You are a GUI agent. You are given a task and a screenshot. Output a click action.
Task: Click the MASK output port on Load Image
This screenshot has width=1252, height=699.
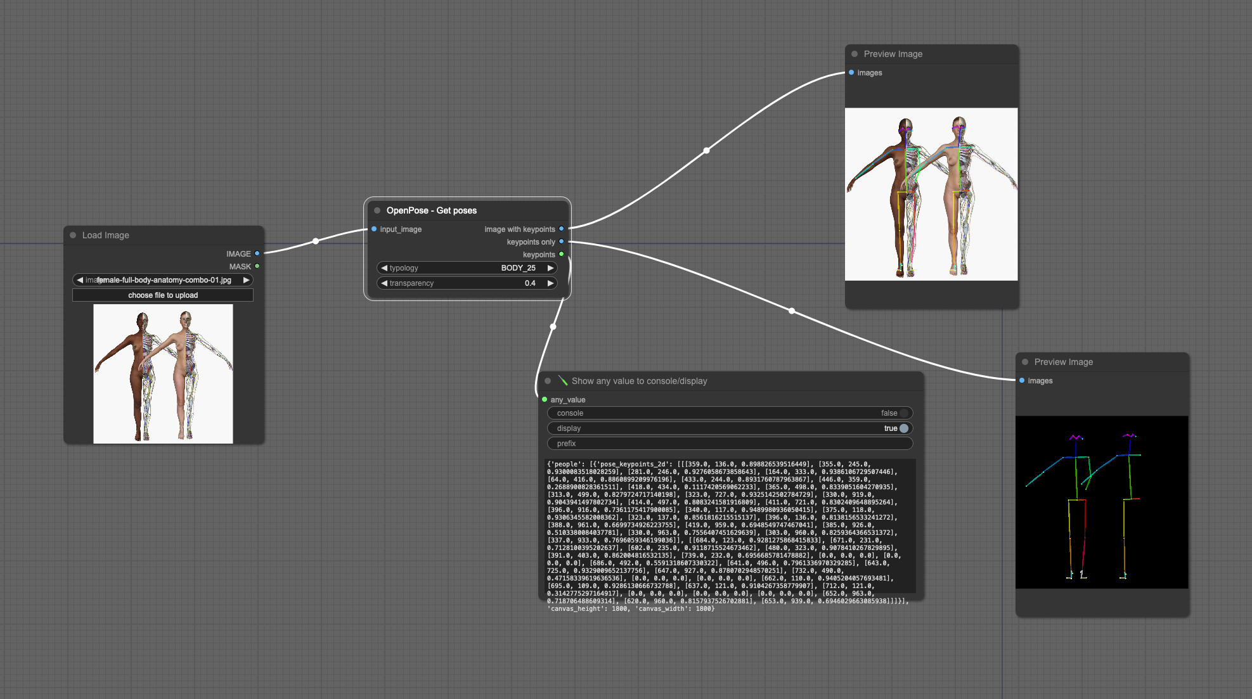257,266
